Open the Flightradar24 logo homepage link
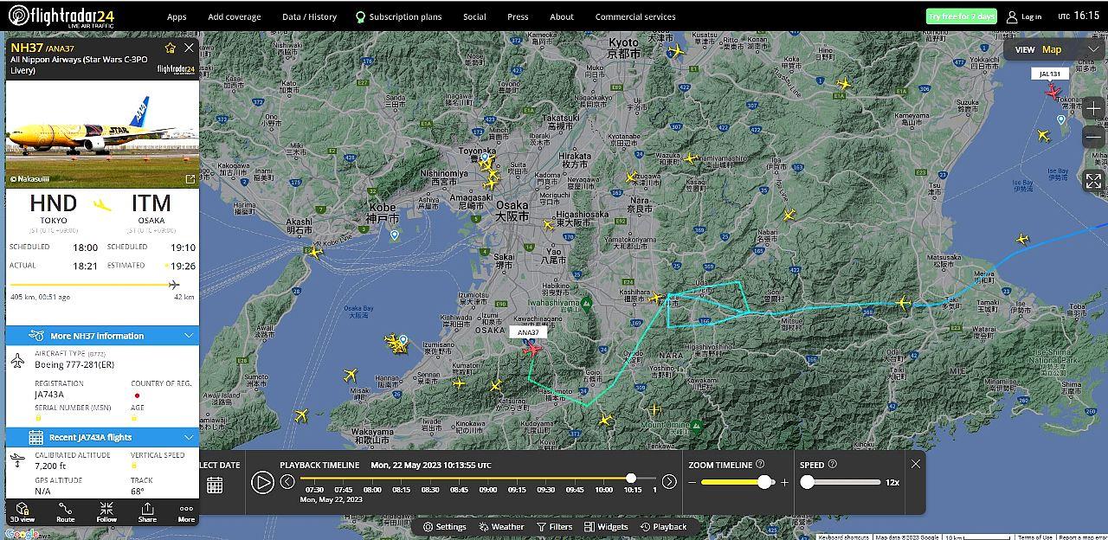Screen dimensions: 1108x540 61,16
